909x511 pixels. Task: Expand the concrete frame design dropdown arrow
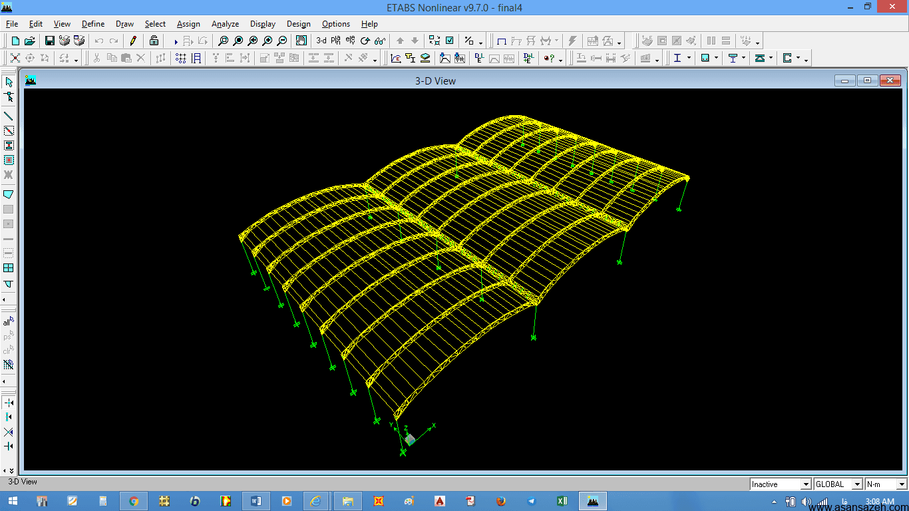point(717,59)
